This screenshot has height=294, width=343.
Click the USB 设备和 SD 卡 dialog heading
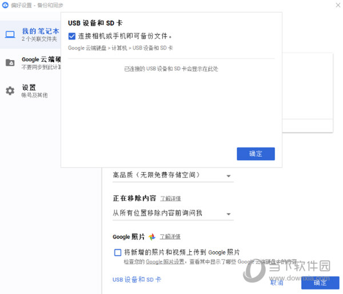point(95,23)
